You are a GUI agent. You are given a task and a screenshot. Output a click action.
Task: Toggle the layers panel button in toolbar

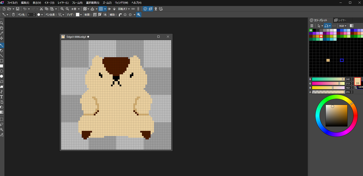[x=151, y=9]
